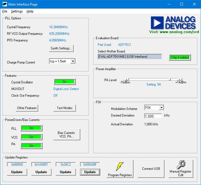Toggle the Chip Enabled button
The image size is (201, 185).
click(x=180, y=57)
